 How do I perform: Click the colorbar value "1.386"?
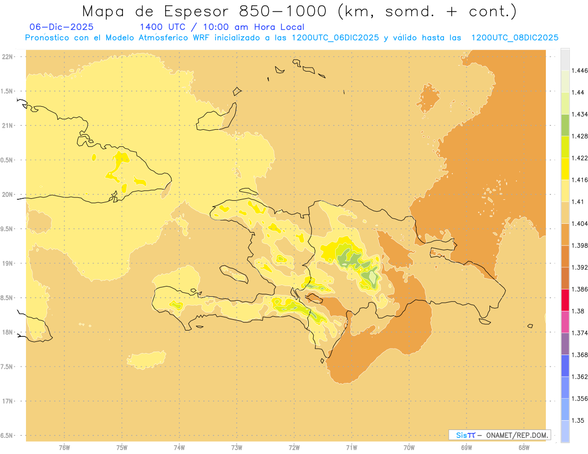(579, 289)
